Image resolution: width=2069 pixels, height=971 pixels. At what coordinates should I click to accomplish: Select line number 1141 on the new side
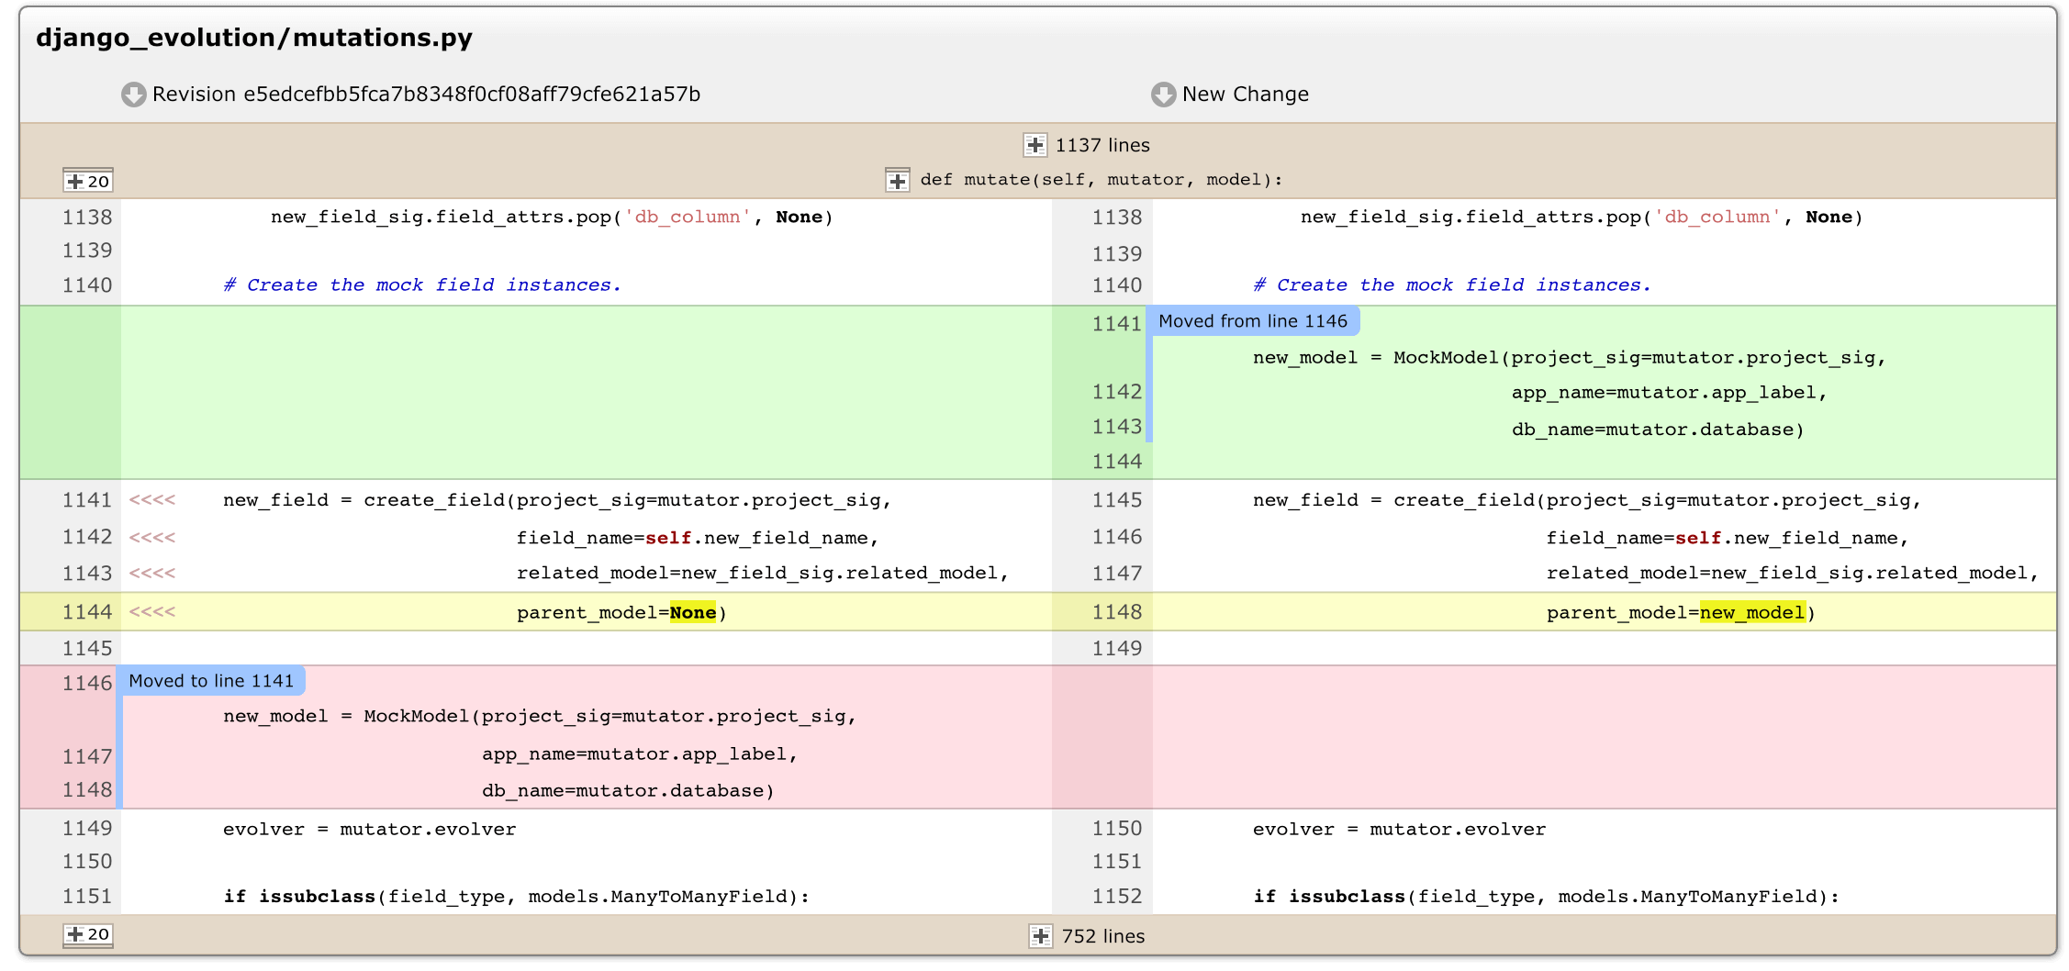click(x=1116, y=322)
